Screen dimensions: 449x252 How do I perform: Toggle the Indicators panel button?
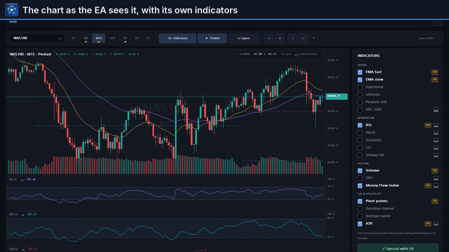click(178, 38)
